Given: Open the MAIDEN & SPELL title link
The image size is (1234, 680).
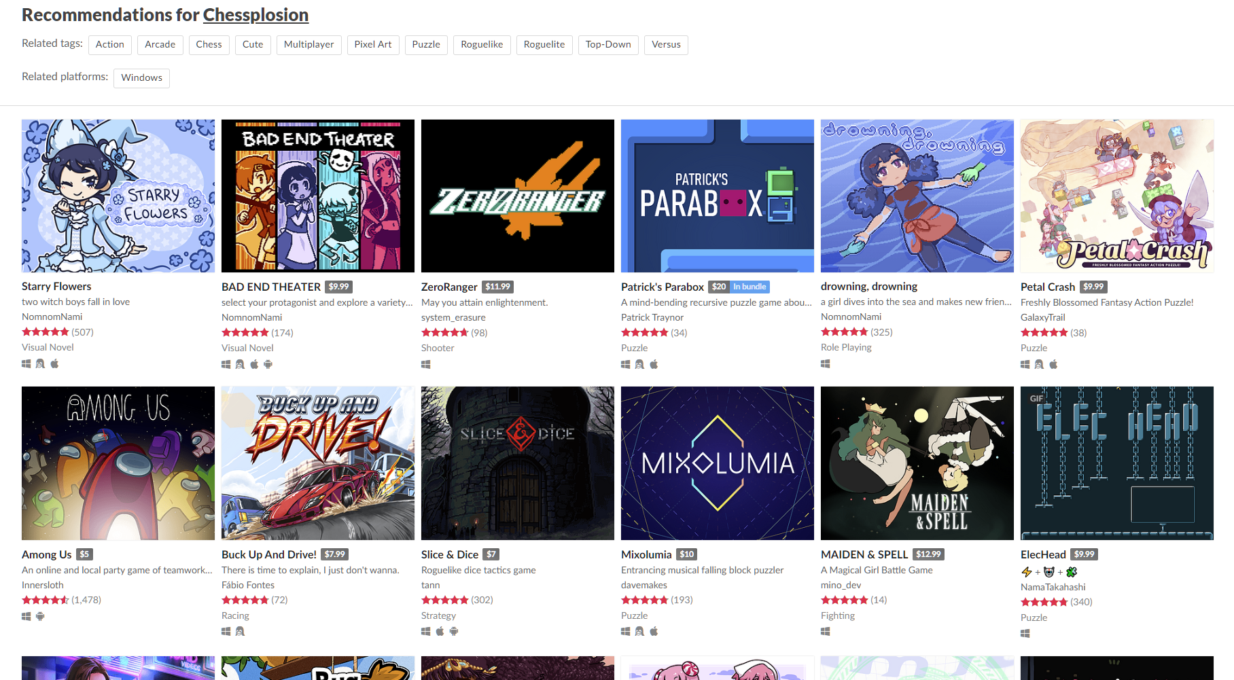Looking at the screenshot, I should pos(864,554).
